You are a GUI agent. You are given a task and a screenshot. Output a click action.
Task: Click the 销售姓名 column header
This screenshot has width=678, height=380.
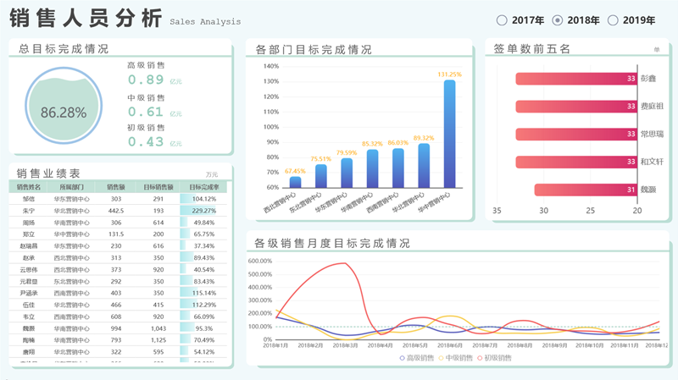coord(29,187)
